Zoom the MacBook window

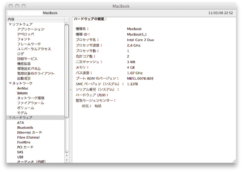tap(24, 6)
